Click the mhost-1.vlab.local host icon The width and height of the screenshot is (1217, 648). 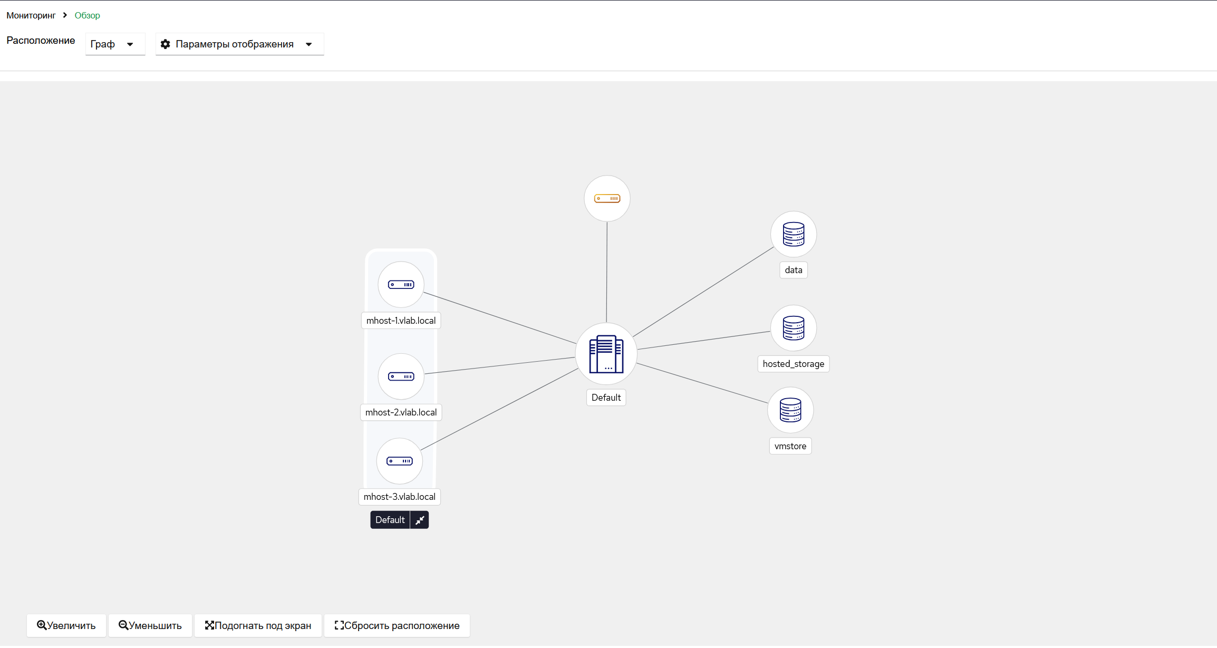pos(401,285)
